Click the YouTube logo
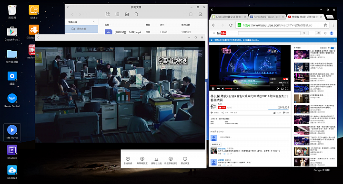Screen dimensions: 343x184 click(x=222, y=33)
